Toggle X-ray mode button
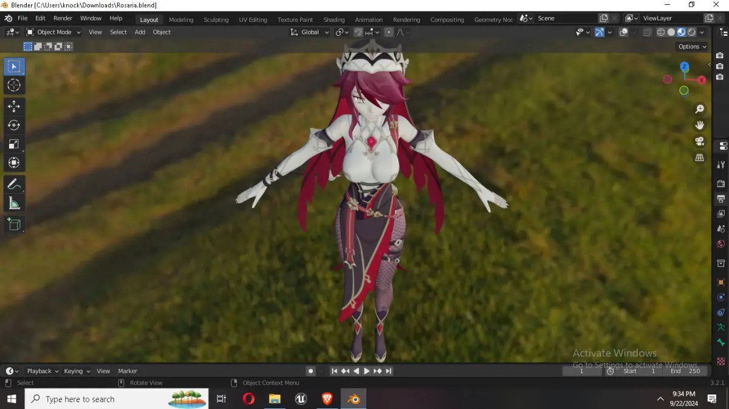 tap(648, 32)
